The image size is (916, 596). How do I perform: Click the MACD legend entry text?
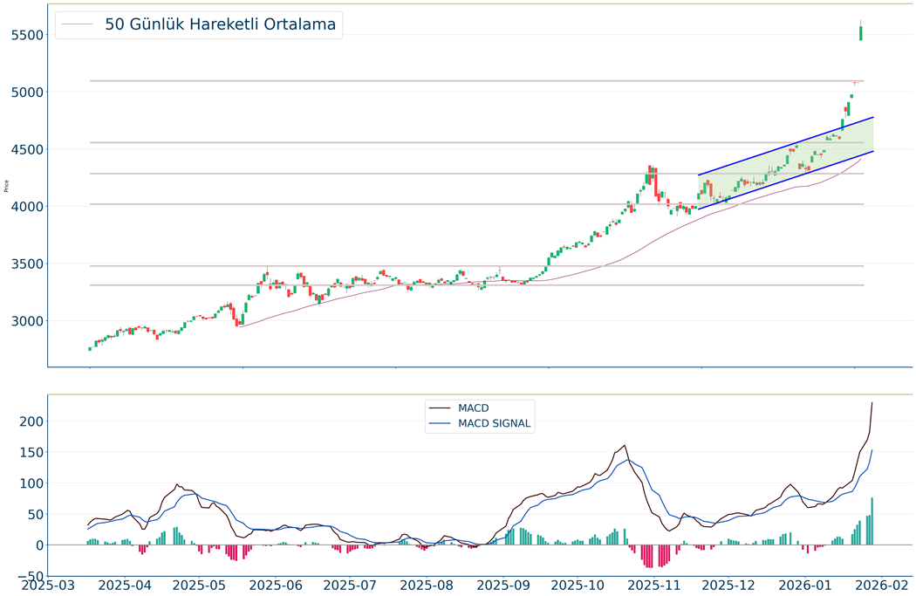click(x=475, y=408)
